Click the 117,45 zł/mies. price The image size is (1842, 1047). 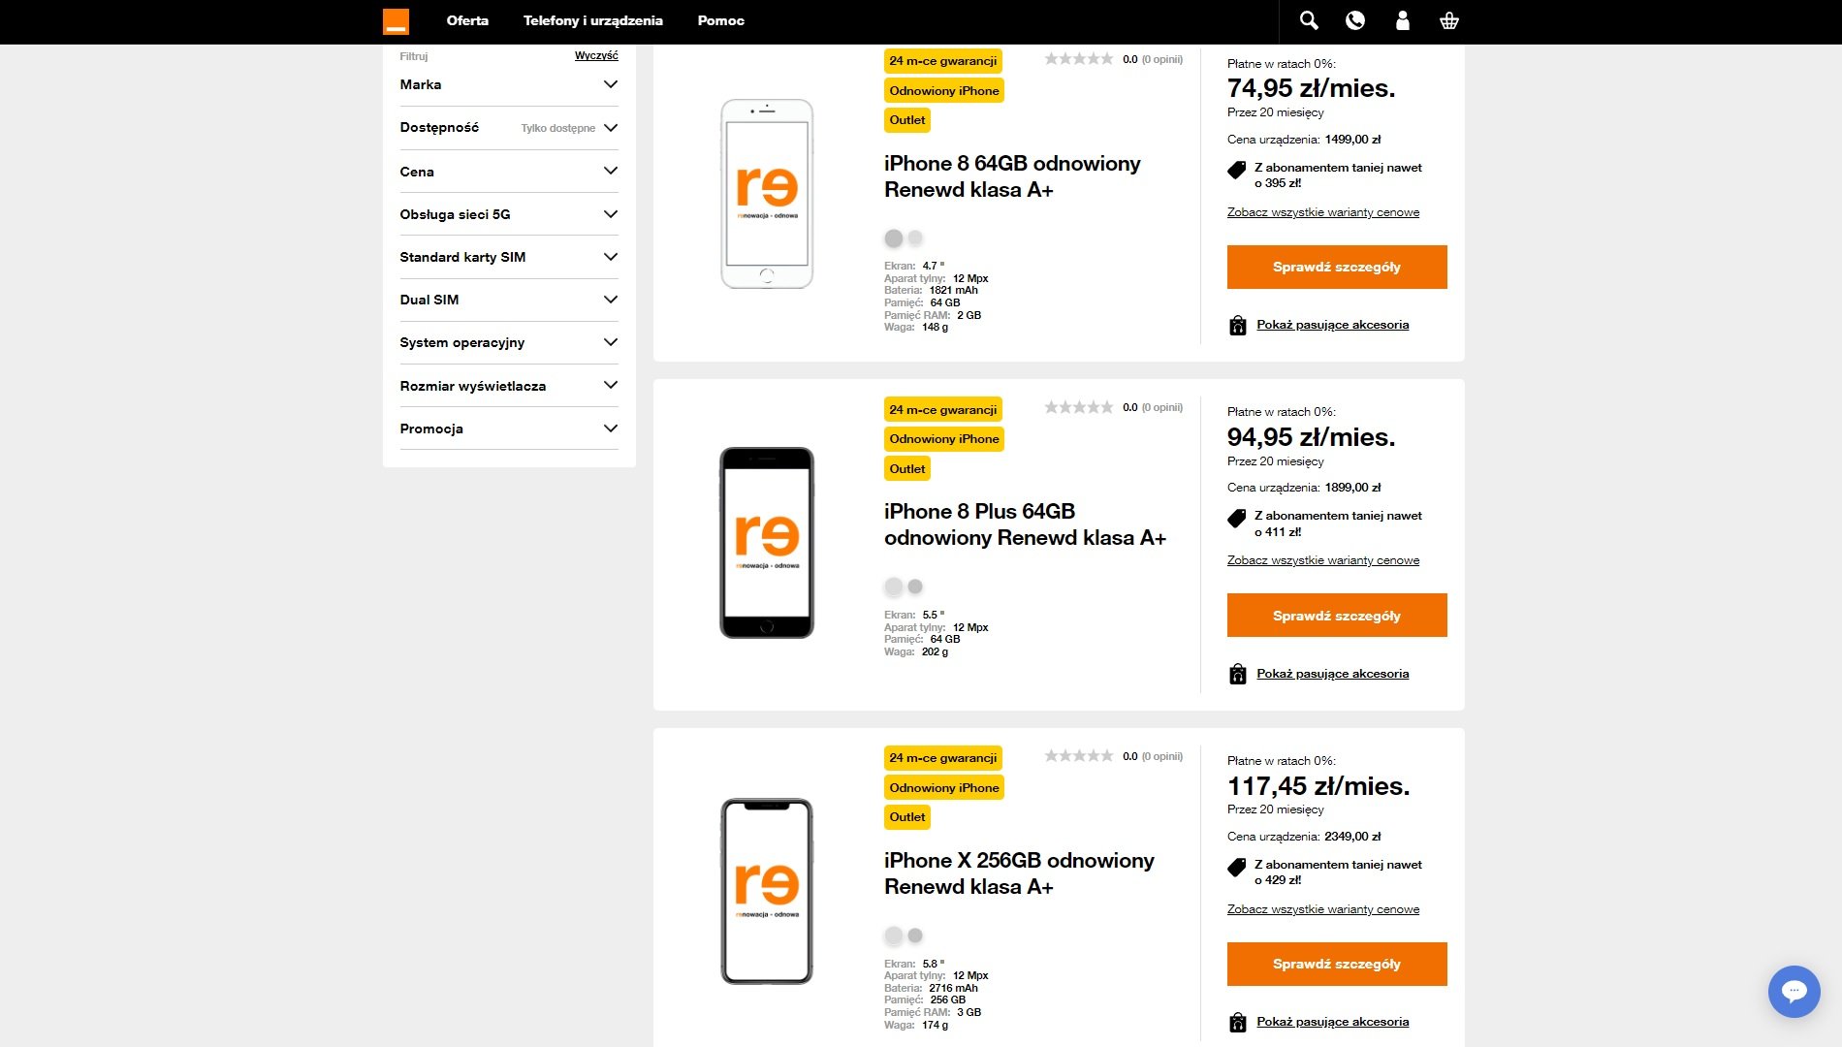pos(1318,786)
